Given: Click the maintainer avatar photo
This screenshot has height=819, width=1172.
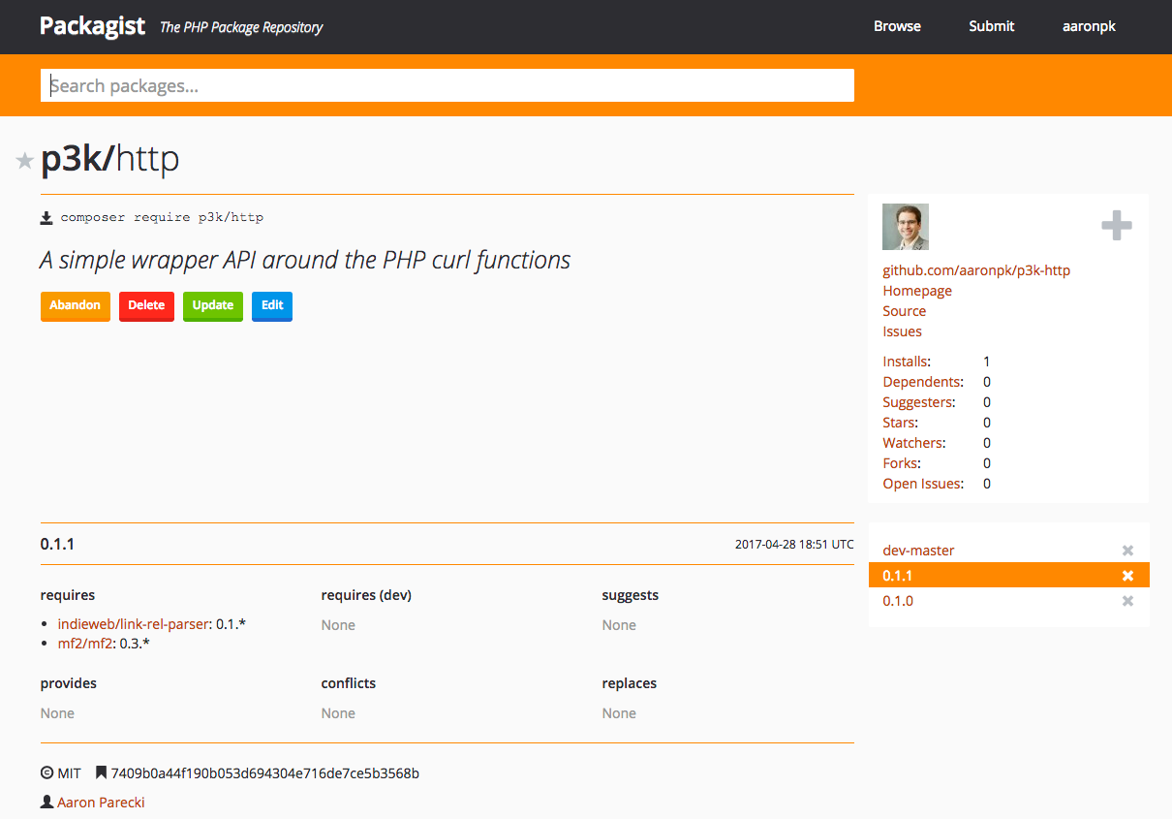Looking at the screenshot, I should [906, 227].
